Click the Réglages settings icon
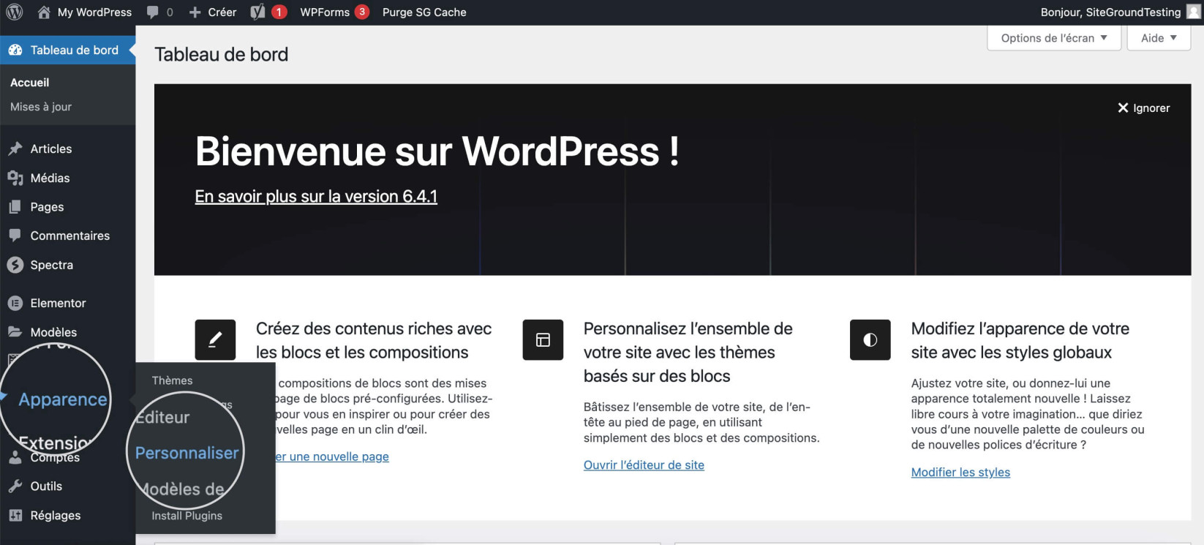The height and width of the screenshot is (545, 1204). point(15,516)
